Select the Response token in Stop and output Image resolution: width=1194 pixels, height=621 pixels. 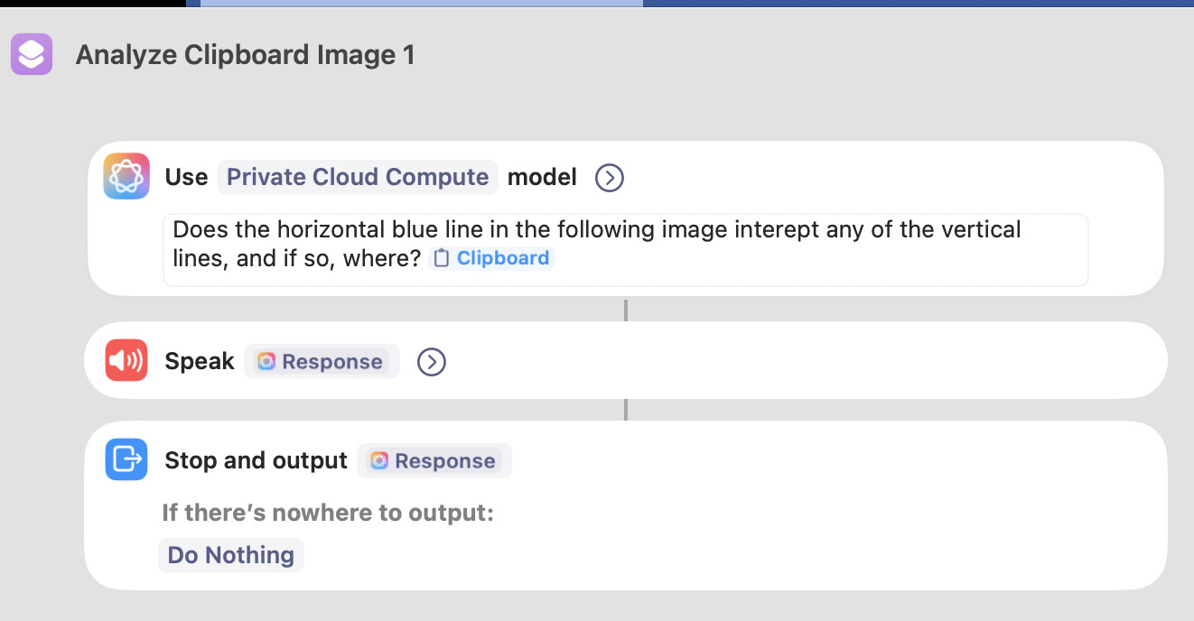pyautogui.click(x=434, y=461)
